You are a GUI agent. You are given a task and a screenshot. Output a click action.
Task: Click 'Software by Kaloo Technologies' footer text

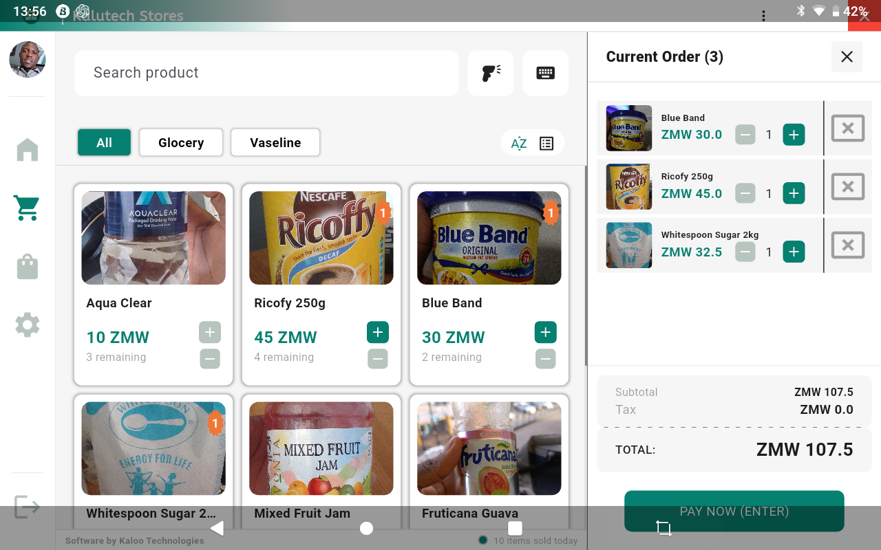click(x=135, y=540)
